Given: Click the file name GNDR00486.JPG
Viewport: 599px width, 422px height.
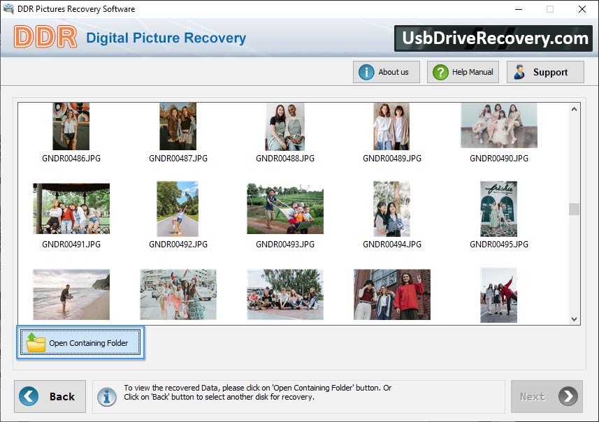Looking at the screenshot, I should pos(71,159).
